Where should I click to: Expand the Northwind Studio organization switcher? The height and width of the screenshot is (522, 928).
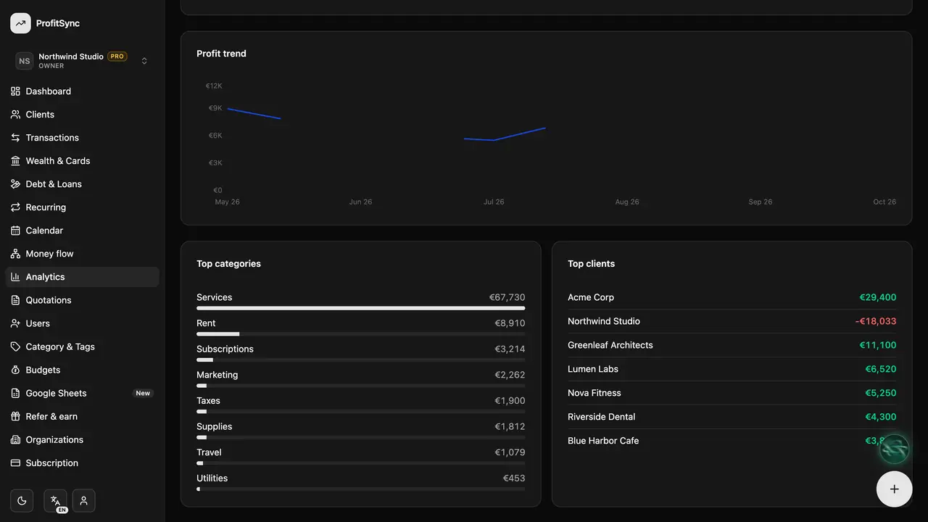pos(83,61)
